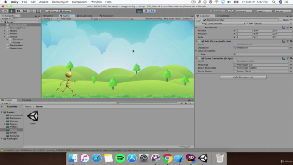Open the Free Aspect dropdown
Screen dimensions: 293x165
pyautogui.click(x=76, y=19)
